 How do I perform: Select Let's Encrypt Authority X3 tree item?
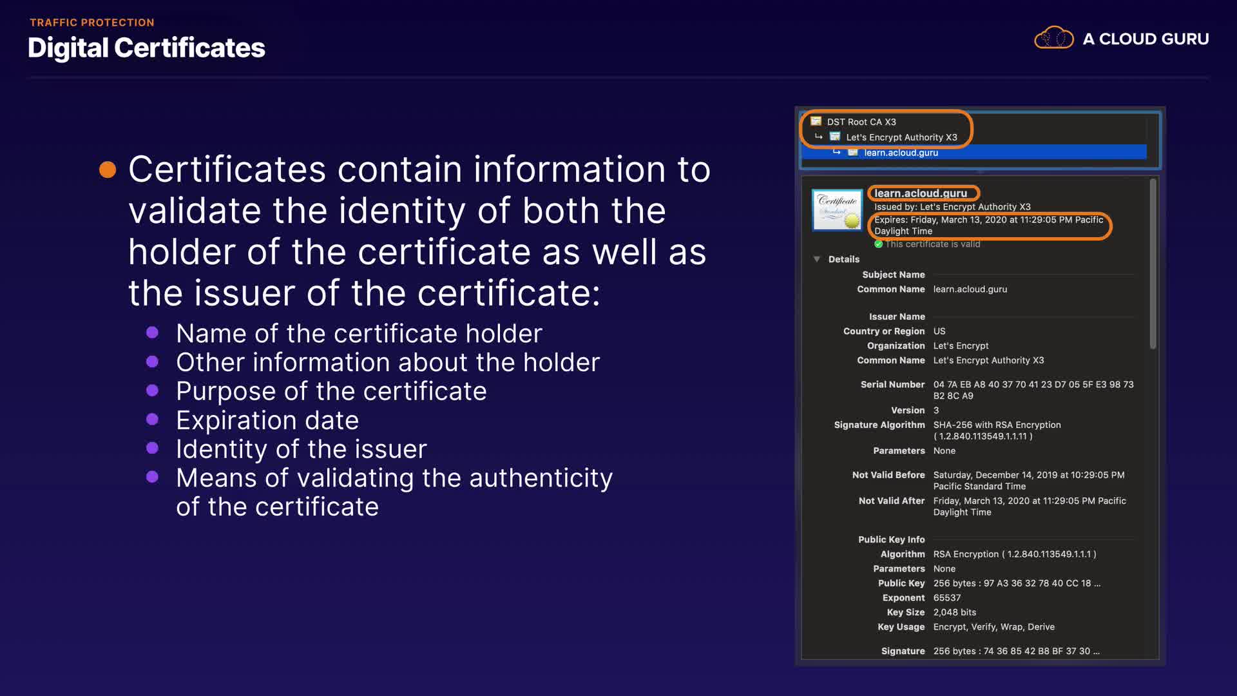tap(901, 137)
